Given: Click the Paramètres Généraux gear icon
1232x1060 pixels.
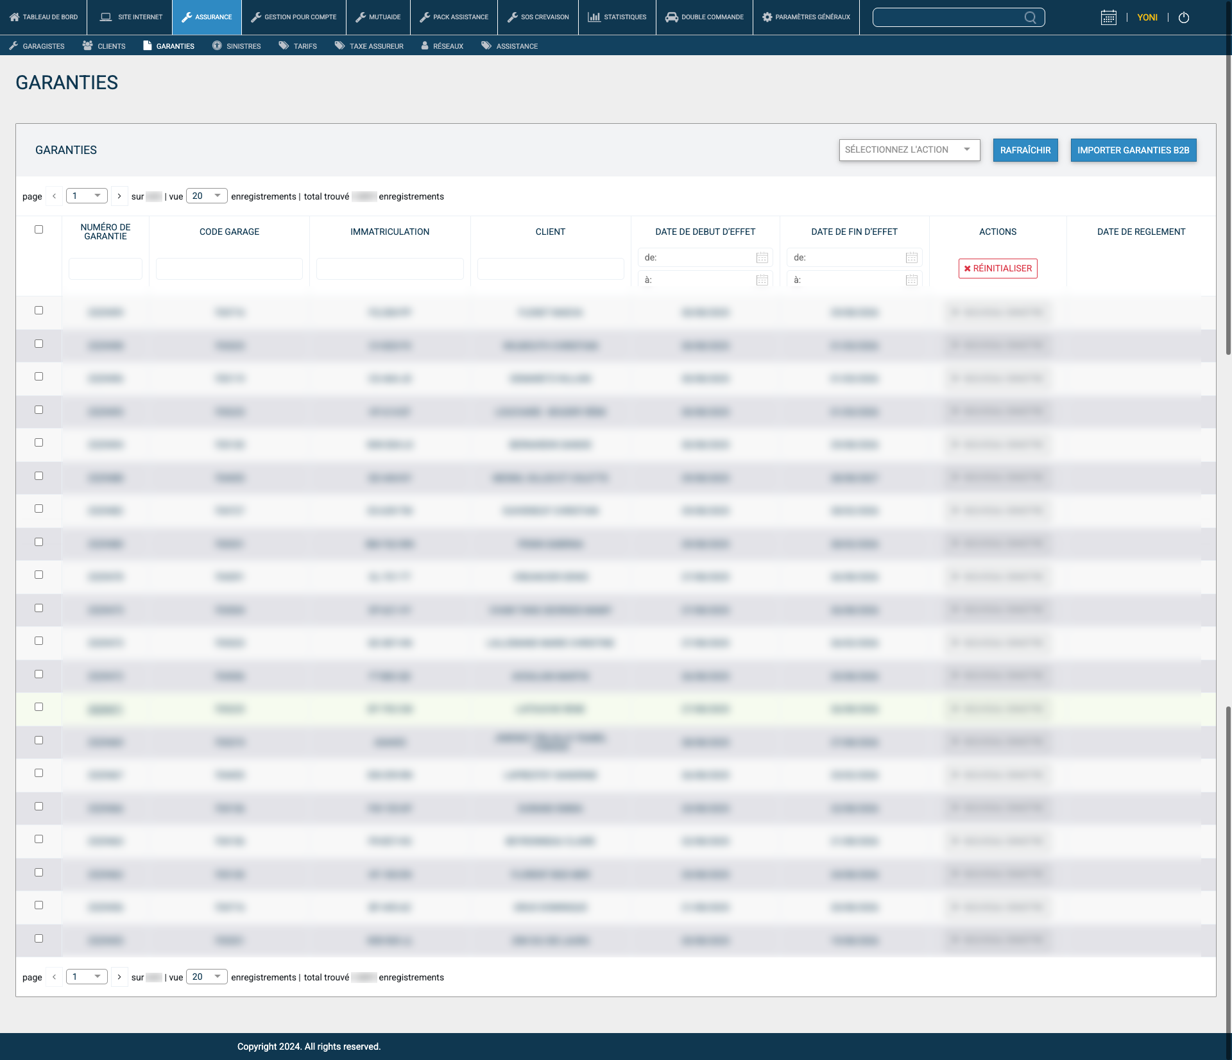Looking at the screenshot, I should point(767,17).
